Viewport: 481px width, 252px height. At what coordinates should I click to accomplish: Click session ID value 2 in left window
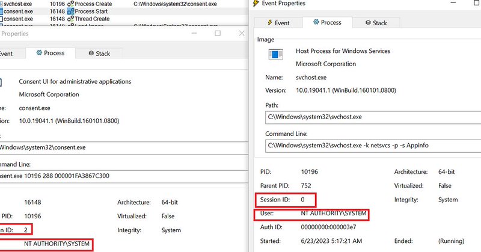[26, 230]
